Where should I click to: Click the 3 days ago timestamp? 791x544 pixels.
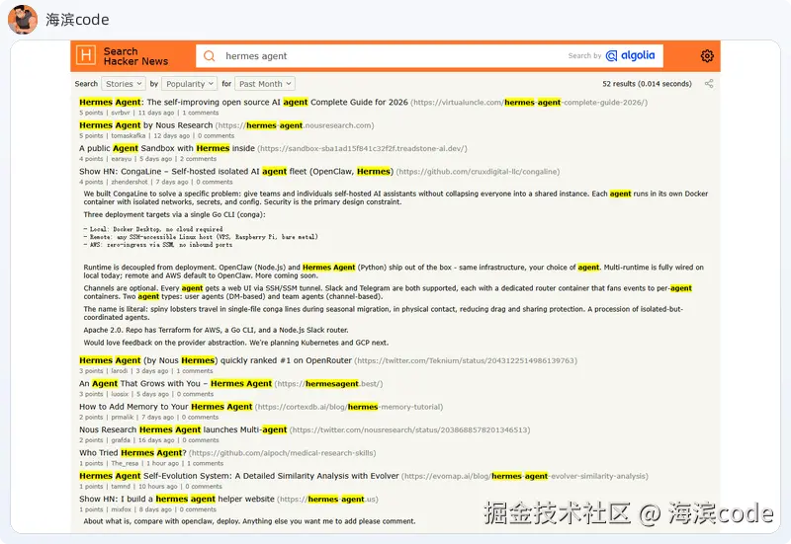[x=152, y=371]
